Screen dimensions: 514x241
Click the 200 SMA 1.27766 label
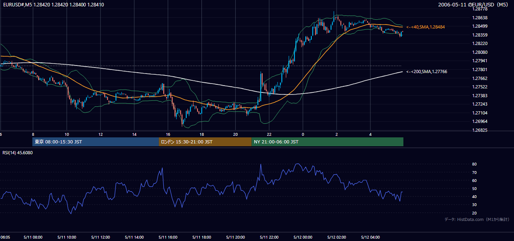click(426, 71)
